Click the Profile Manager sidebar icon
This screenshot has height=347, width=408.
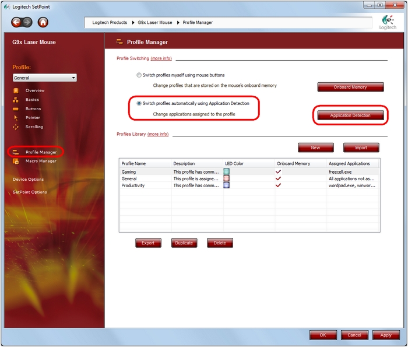click(16, 152)
